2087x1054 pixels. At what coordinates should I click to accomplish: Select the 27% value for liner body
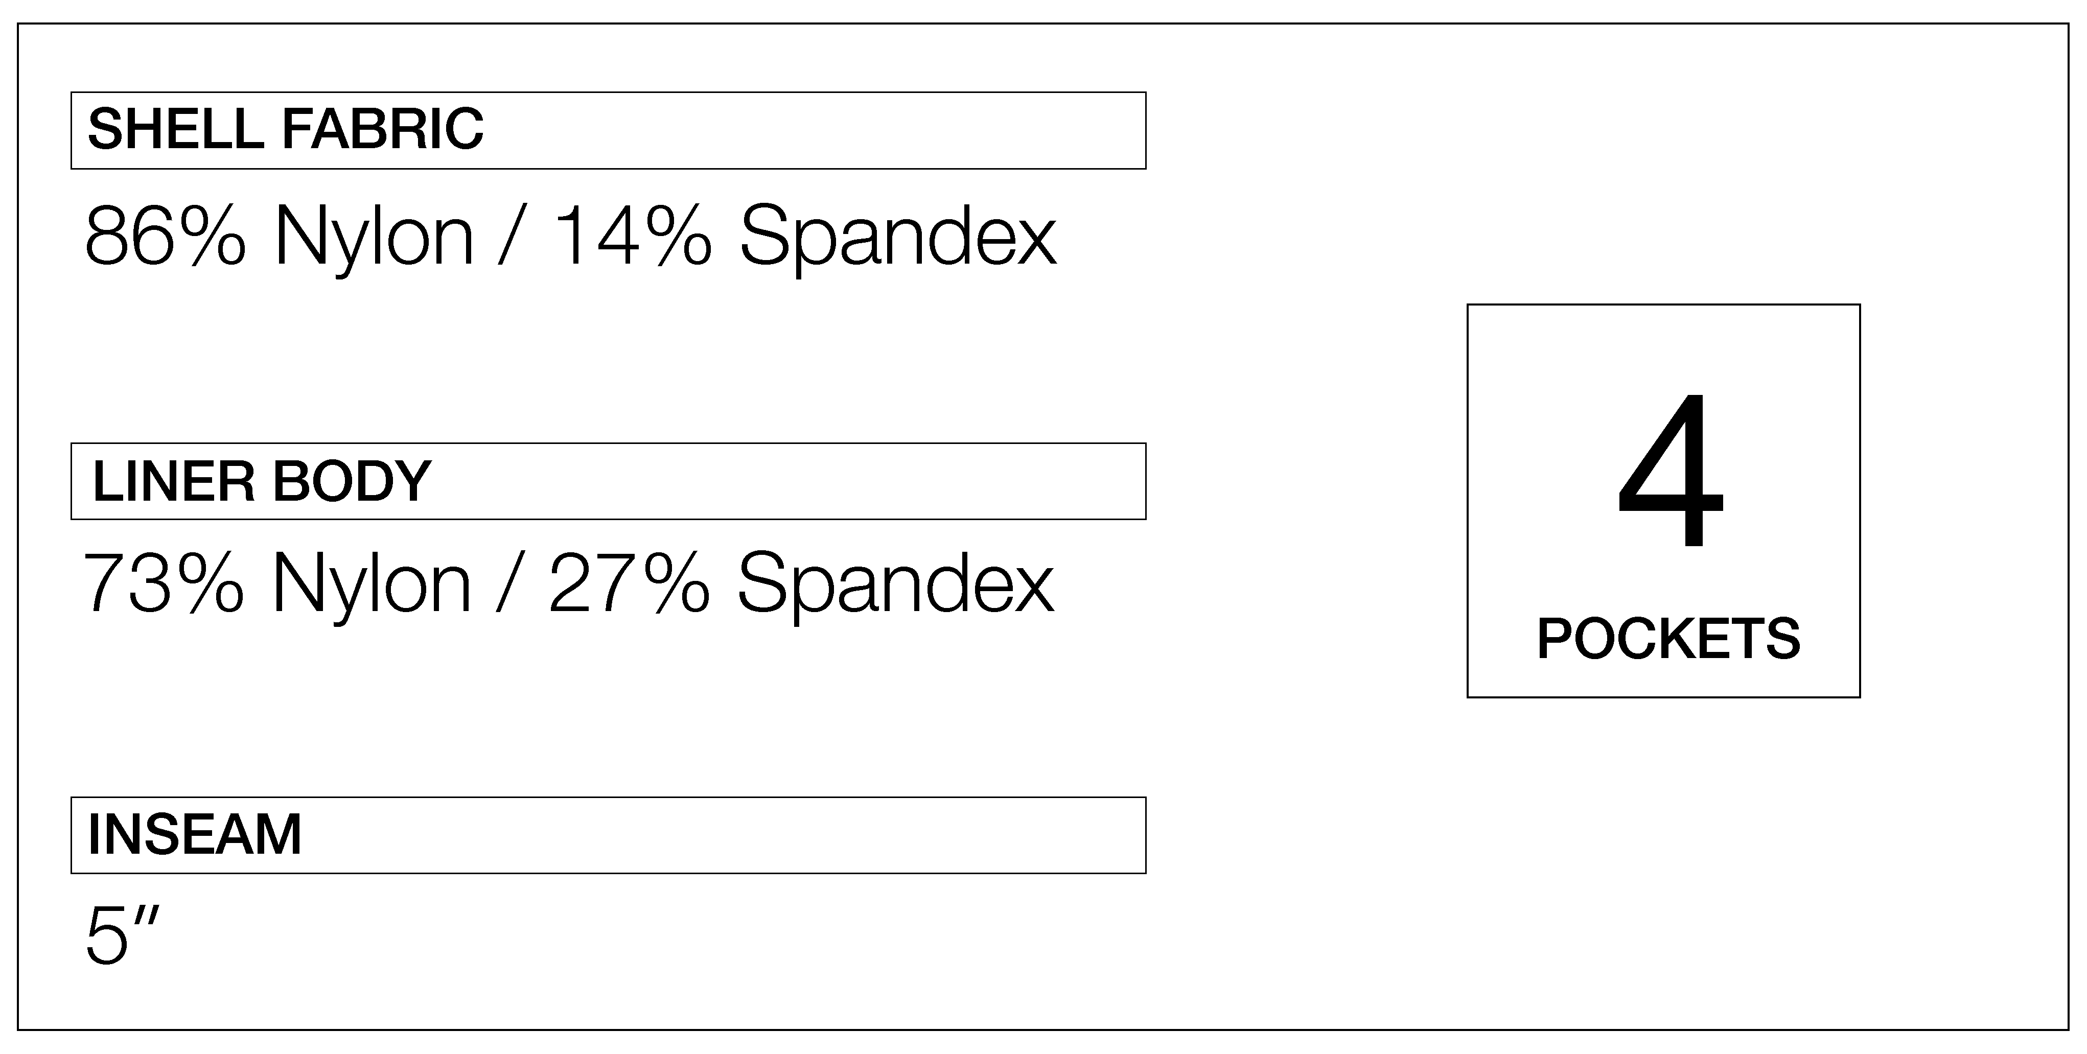tap(630, 583)
